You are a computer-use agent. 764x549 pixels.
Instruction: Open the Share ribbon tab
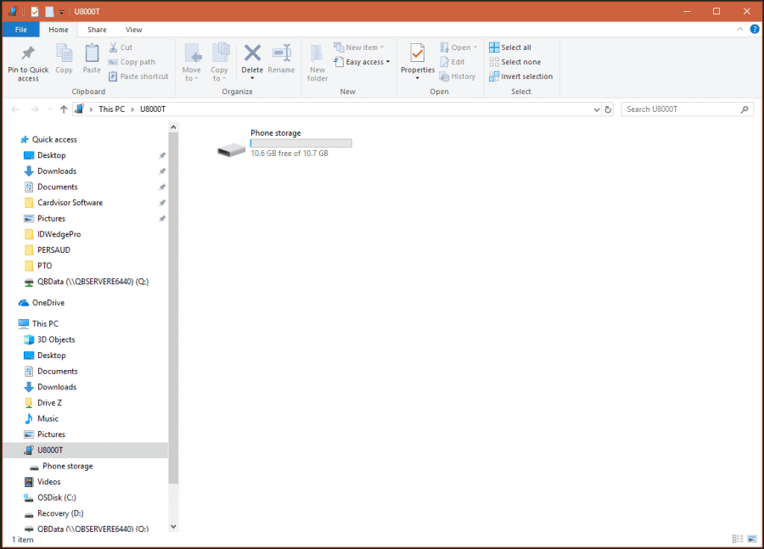(98, 29)
